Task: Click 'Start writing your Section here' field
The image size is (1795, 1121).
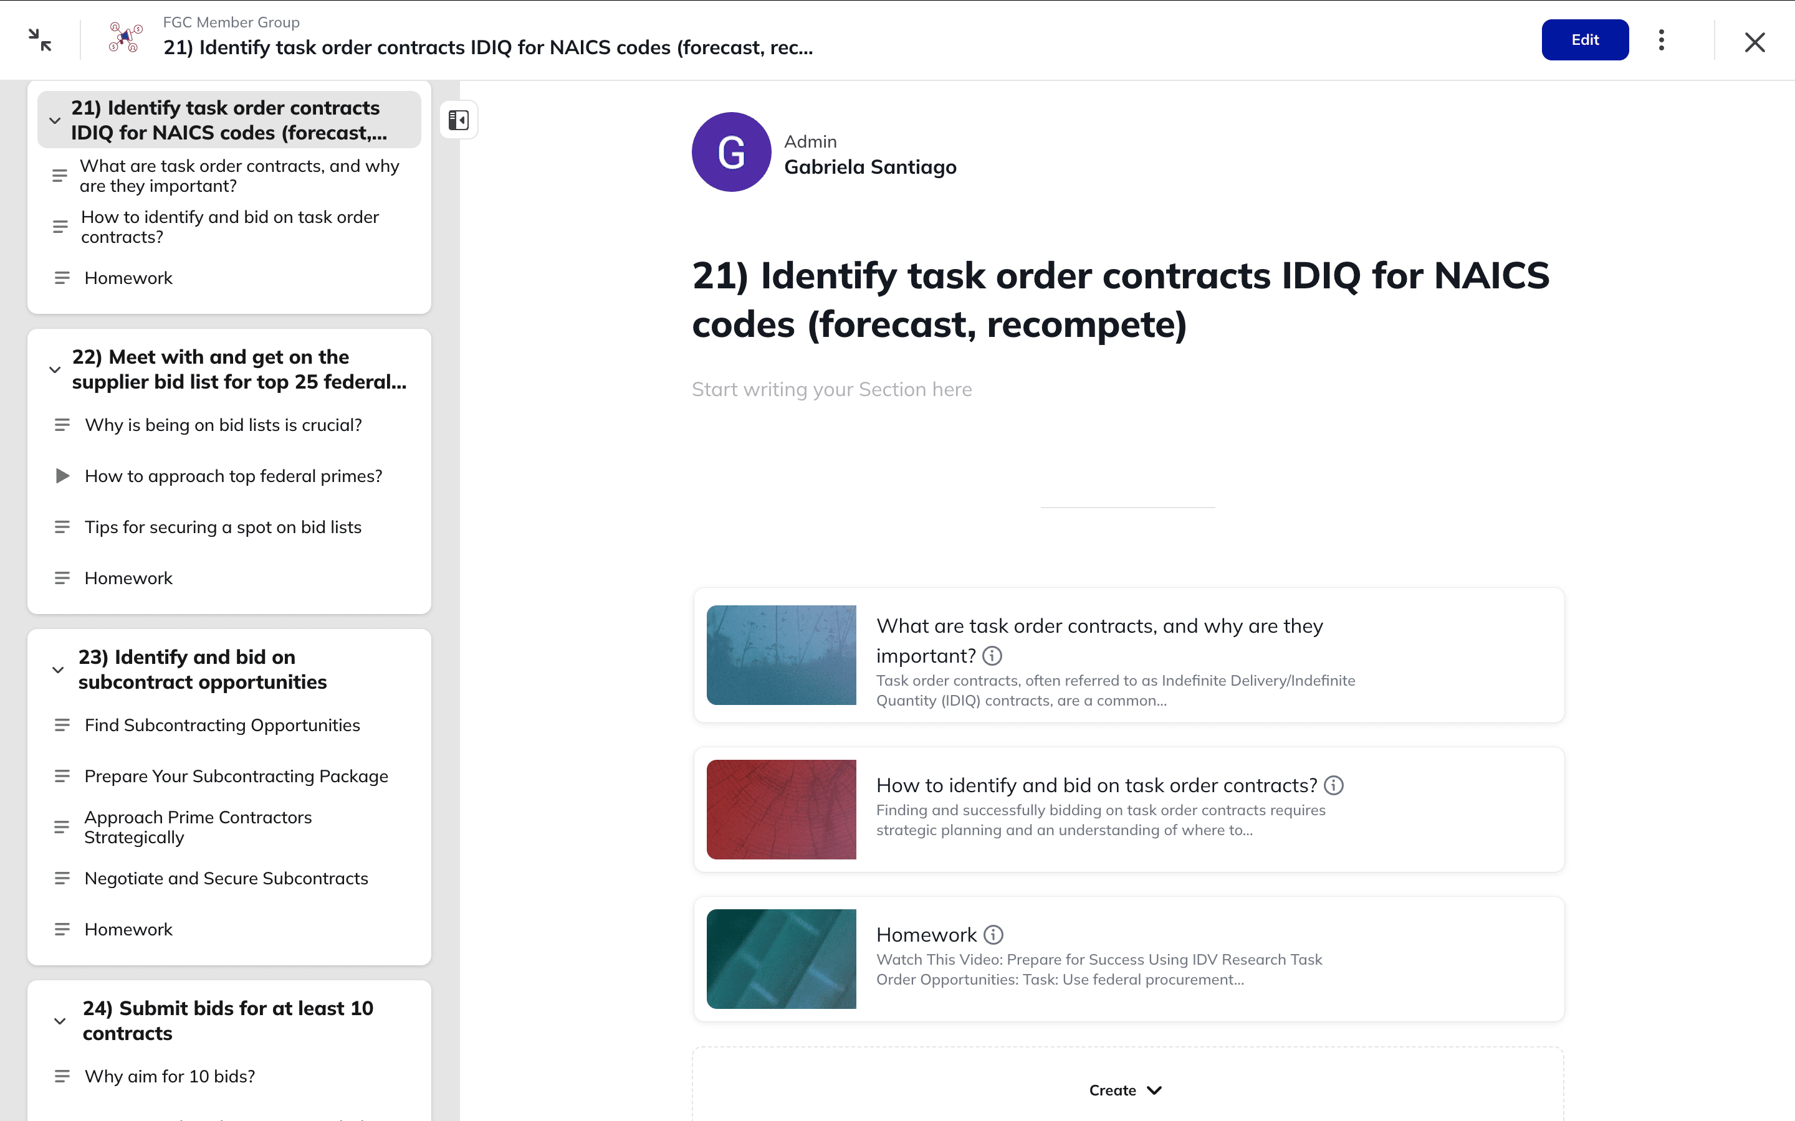Action: coord(831,389)
